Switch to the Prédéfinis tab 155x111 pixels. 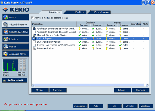80,12
